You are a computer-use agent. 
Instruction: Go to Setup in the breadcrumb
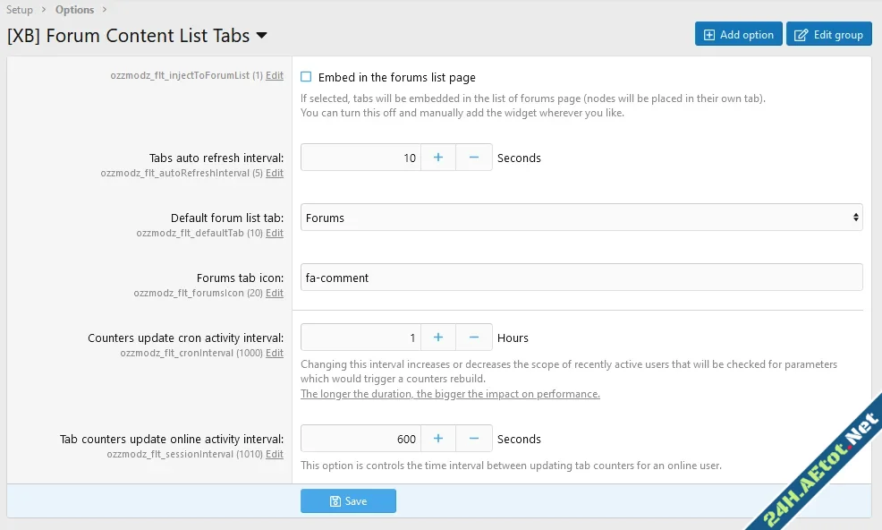pos(20,10)
